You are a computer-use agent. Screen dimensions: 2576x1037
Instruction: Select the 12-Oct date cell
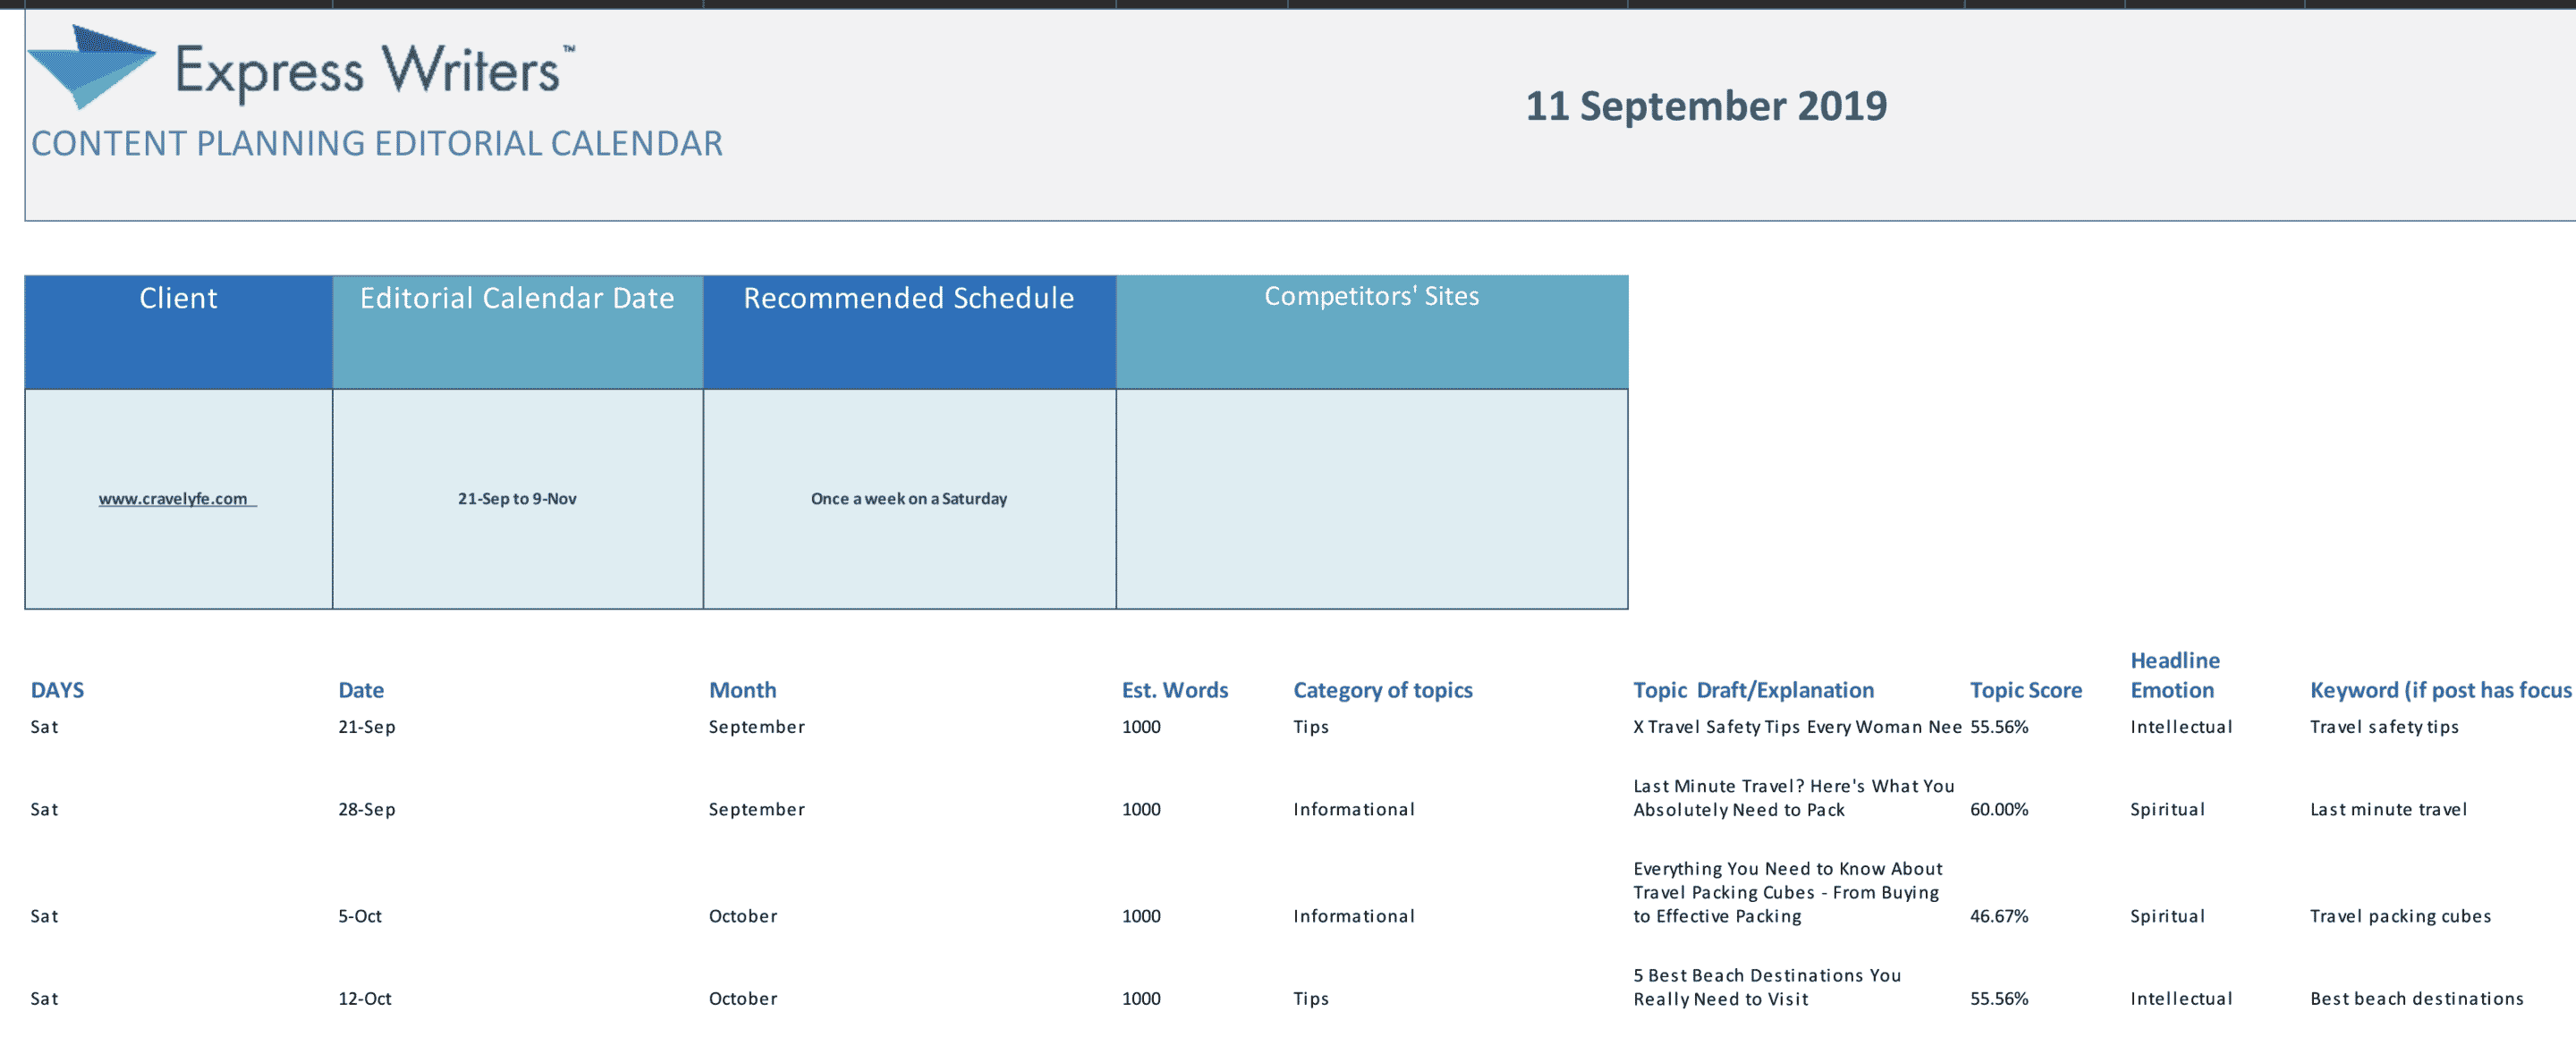(365, 999)
